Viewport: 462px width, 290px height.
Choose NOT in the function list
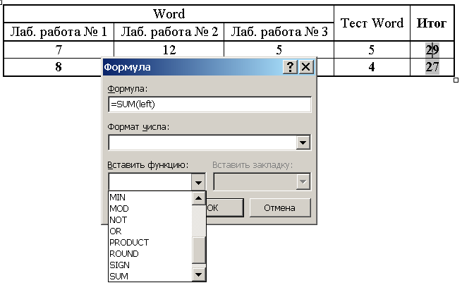click(x=150, y=220)
